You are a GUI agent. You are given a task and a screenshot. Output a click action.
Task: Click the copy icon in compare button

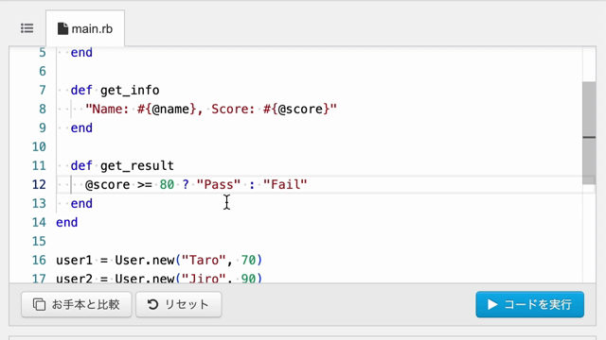tap(39, 304)
